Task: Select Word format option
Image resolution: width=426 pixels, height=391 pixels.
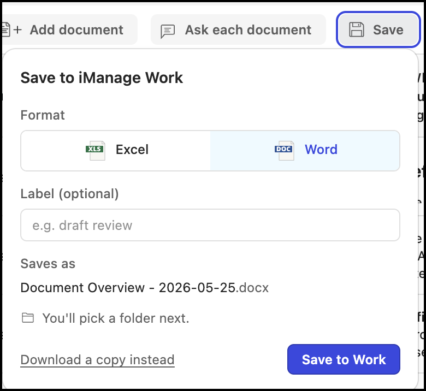Action: point(305,151)
